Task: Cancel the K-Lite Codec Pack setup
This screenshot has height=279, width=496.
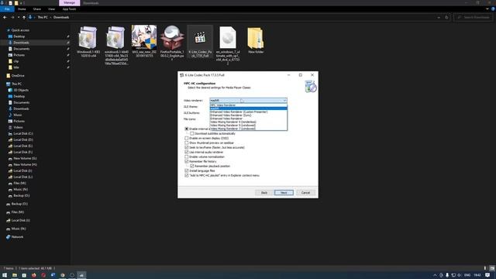Action: pos(305,193)
